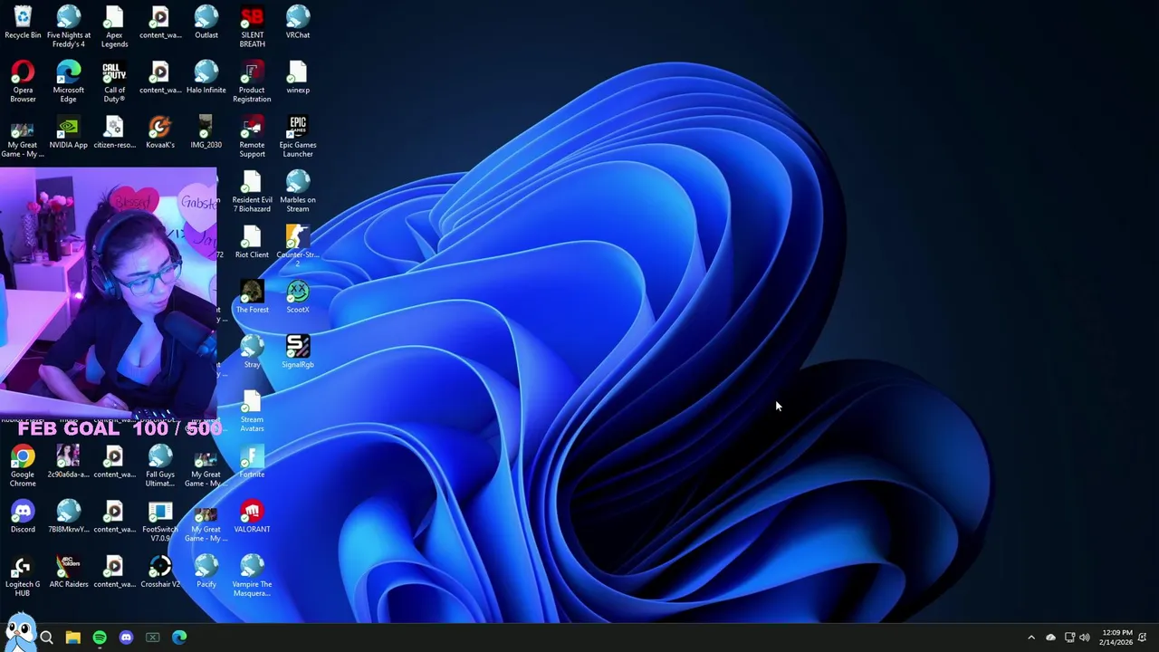Open the Logitech G HUB shortcut
1159x652 pixels.
coord(23,576)
